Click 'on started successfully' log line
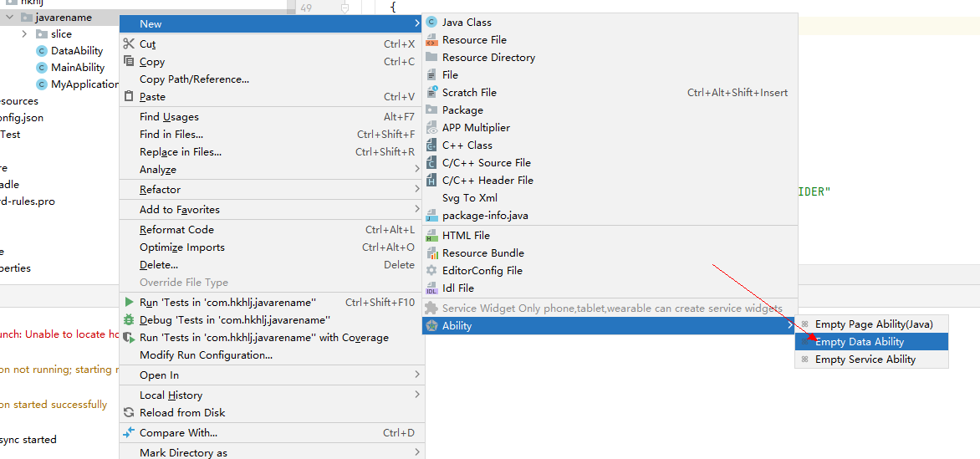980x459 pixels. click(x=54, y=405)
